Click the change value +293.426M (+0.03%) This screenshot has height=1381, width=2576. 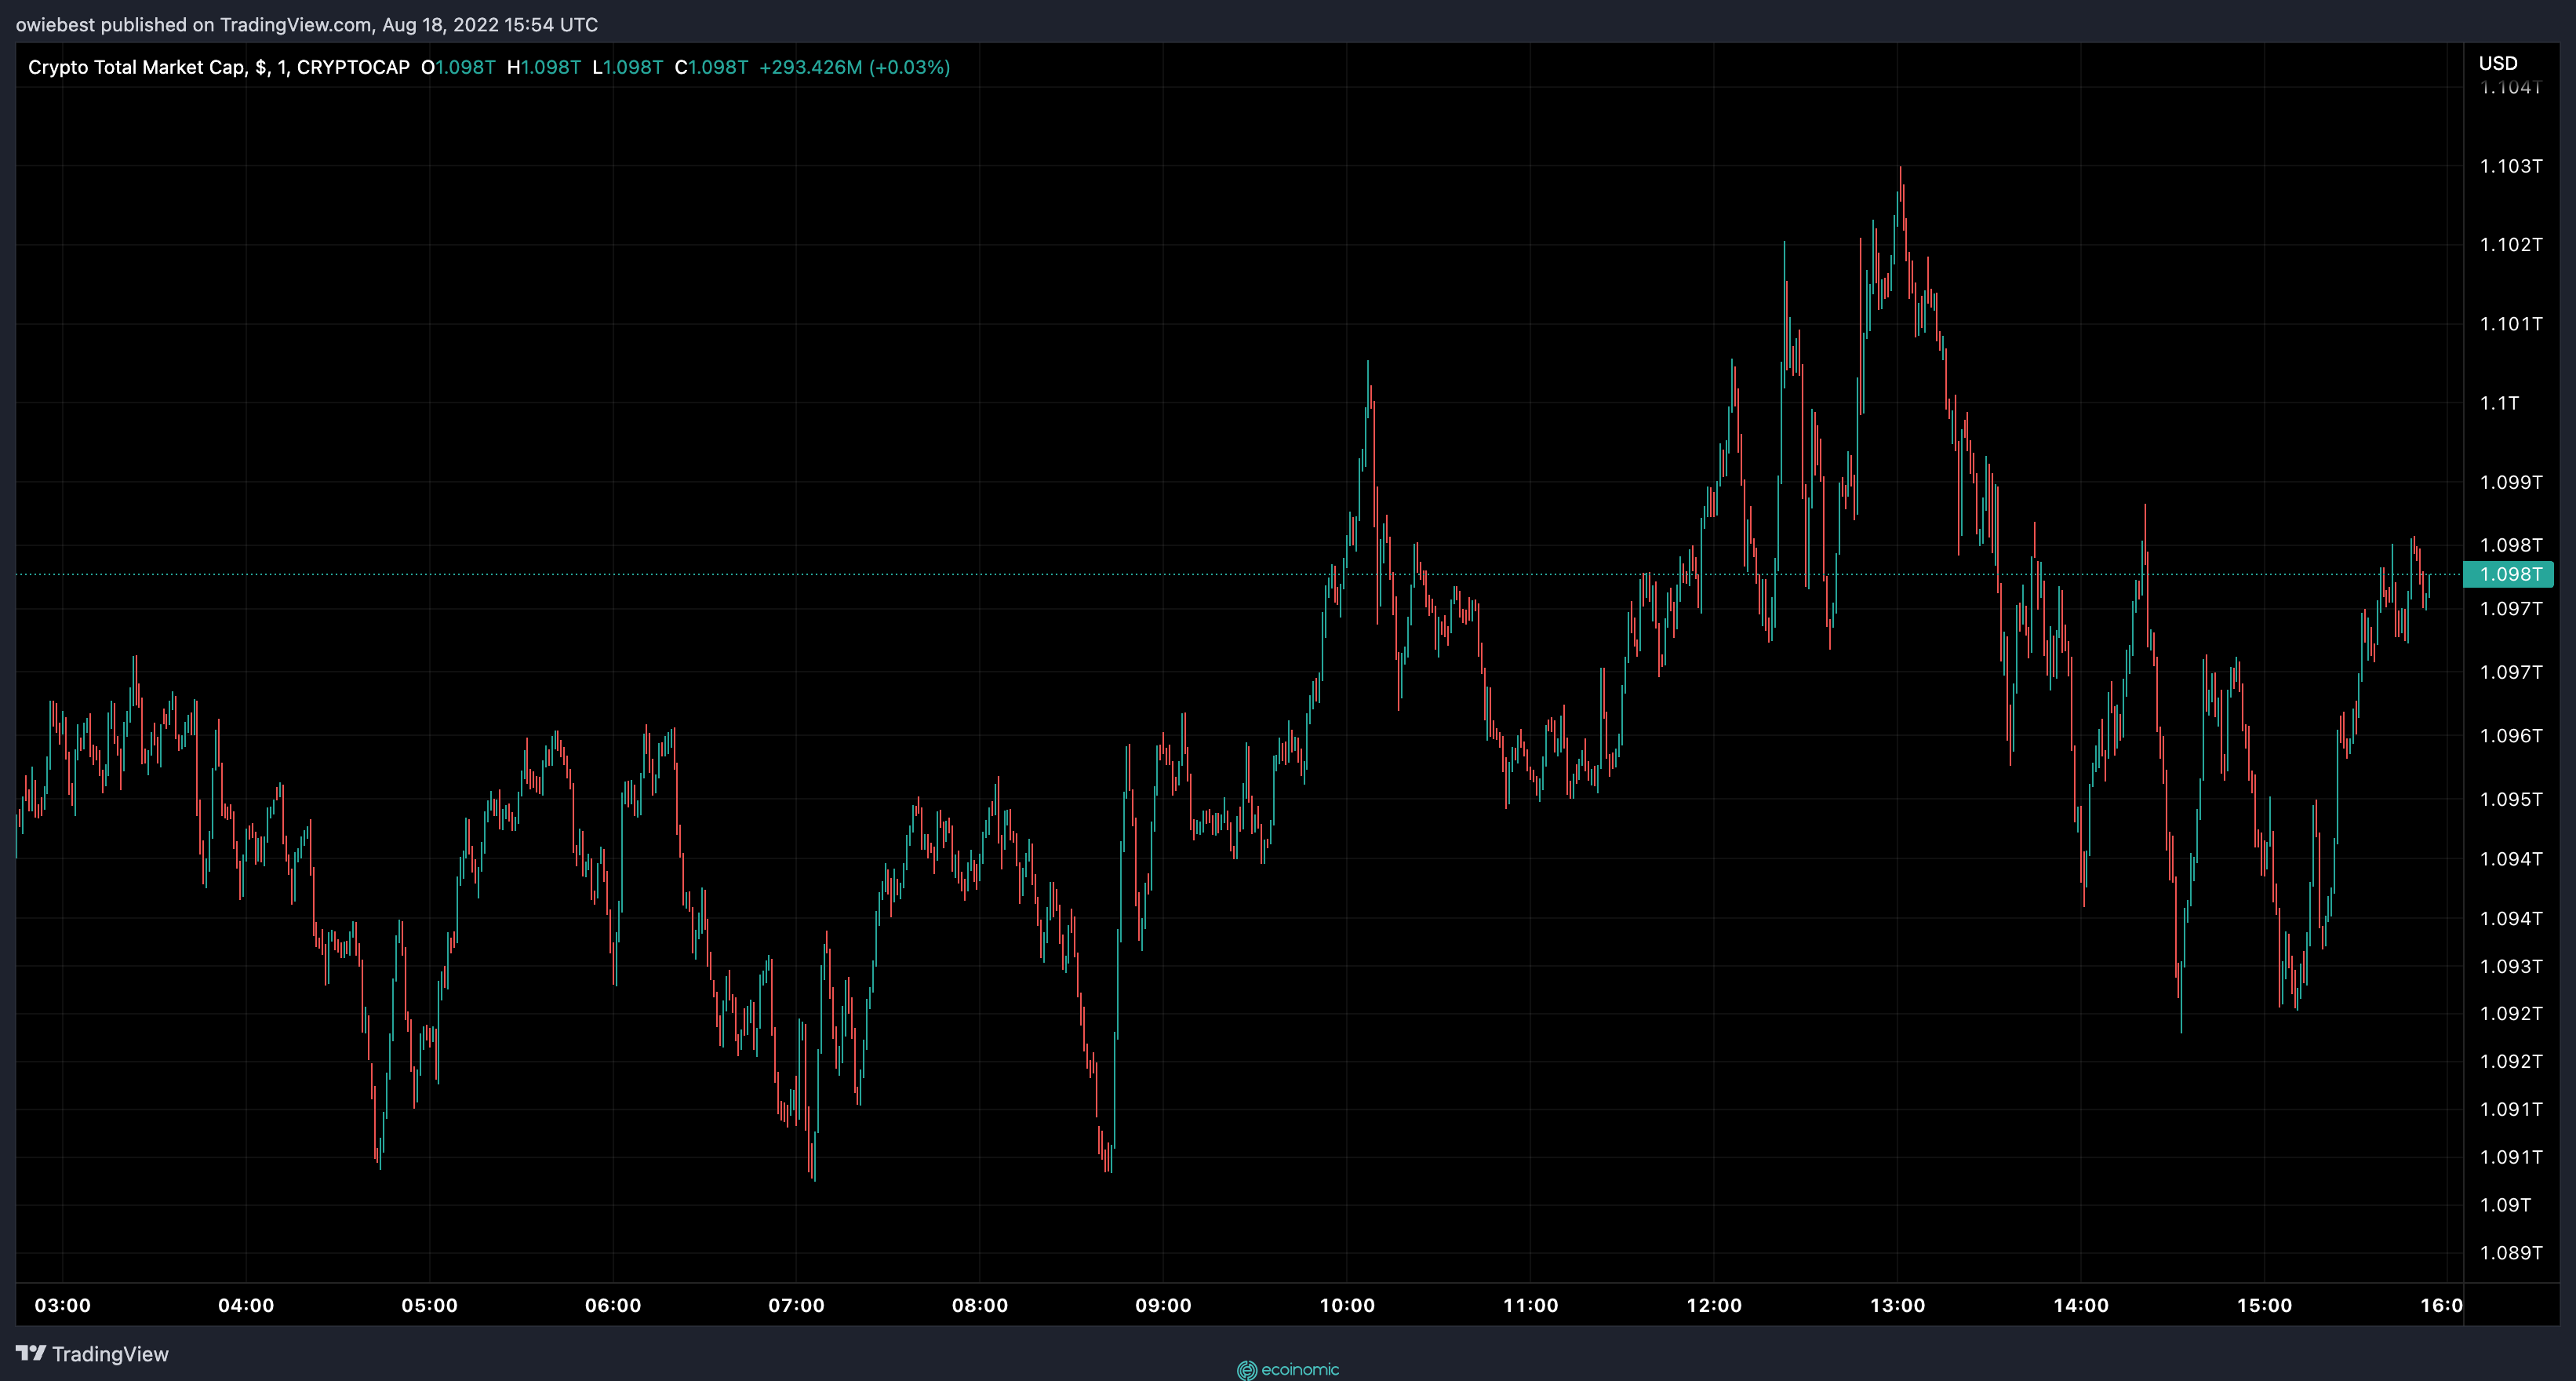click(855, 67)
